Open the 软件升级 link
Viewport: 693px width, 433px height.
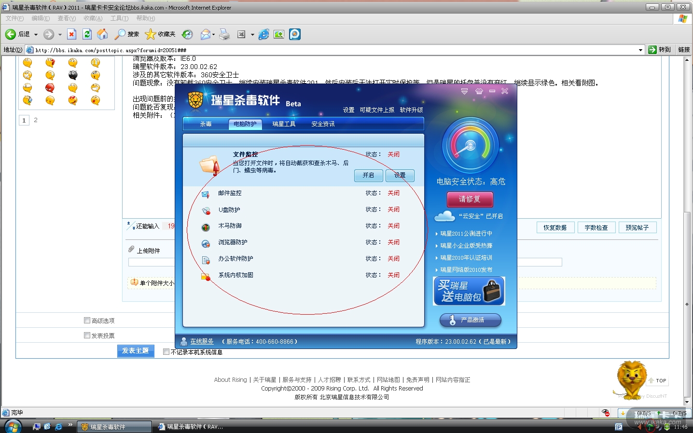coord(411,110)
